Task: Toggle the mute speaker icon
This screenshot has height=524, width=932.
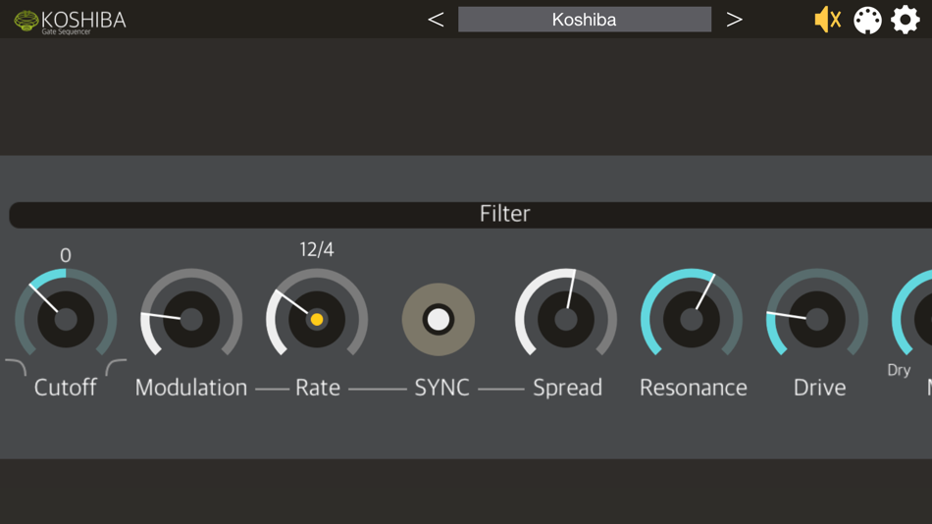Action: point(827,20)
